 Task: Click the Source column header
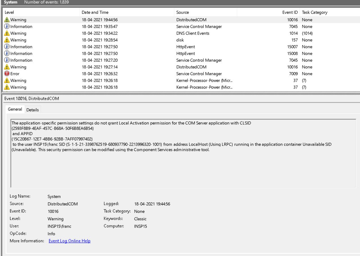(205, 12)
